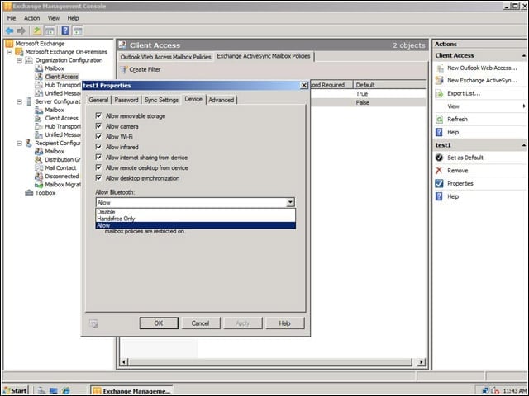The width and height of the screenshot is (529, 396).
Task: Select Distribution Group tree item
Action: pyautogui.click(x=63, y=159)
